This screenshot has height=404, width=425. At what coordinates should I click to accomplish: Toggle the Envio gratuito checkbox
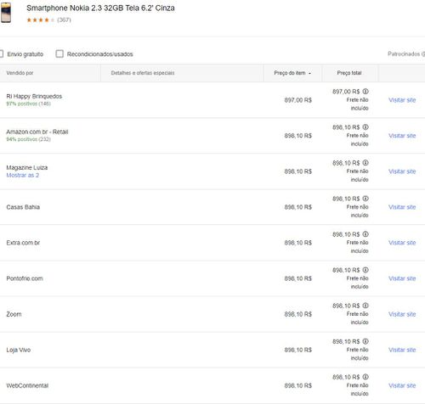(x=2, y=53)
